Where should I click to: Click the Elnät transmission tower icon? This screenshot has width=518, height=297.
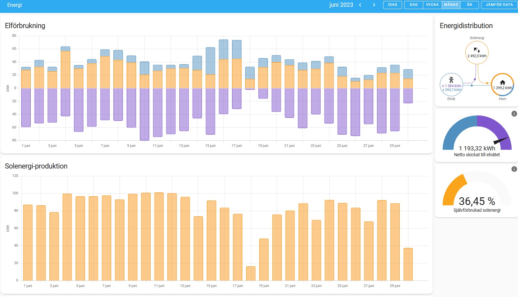(451, 80)
